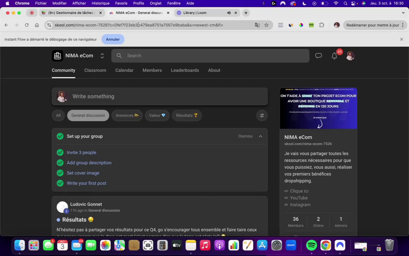Click the colorful pinwheel extension icon
The image size is (409, 256).
301,25
